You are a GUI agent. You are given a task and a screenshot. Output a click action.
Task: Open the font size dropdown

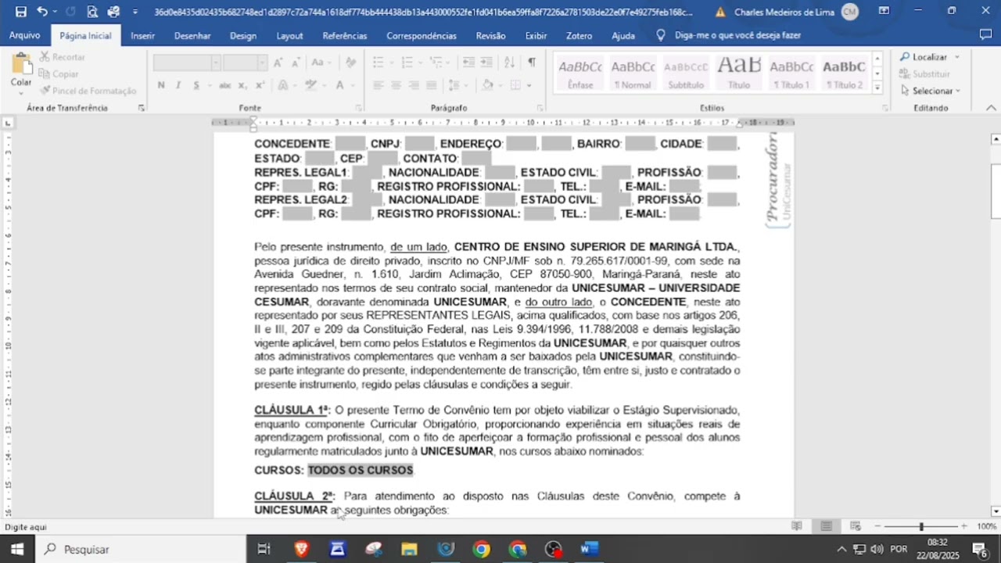[262, 63]
